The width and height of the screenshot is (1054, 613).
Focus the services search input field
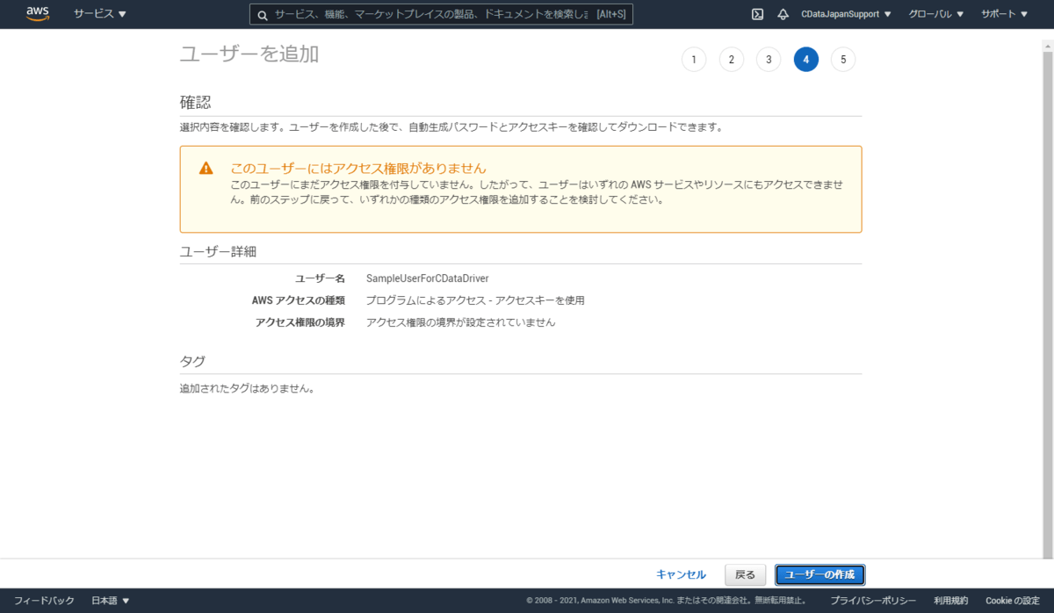click(441, 15)
